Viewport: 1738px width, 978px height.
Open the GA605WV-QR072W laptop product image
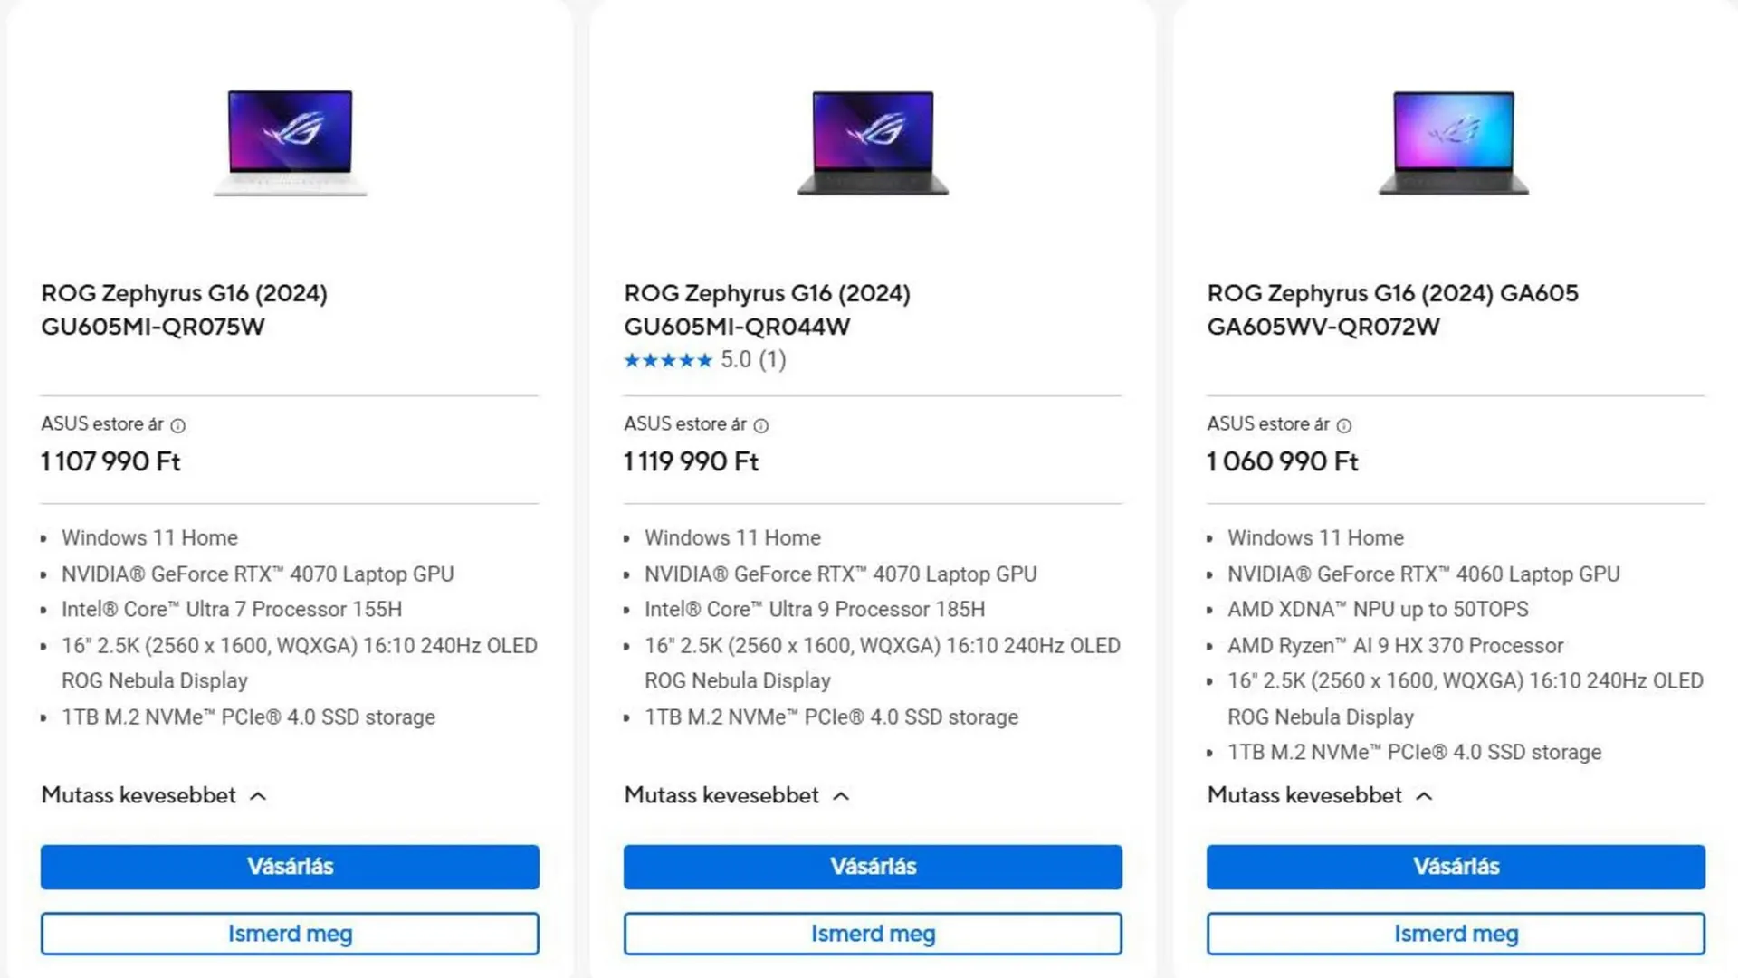coord(1454,142)
